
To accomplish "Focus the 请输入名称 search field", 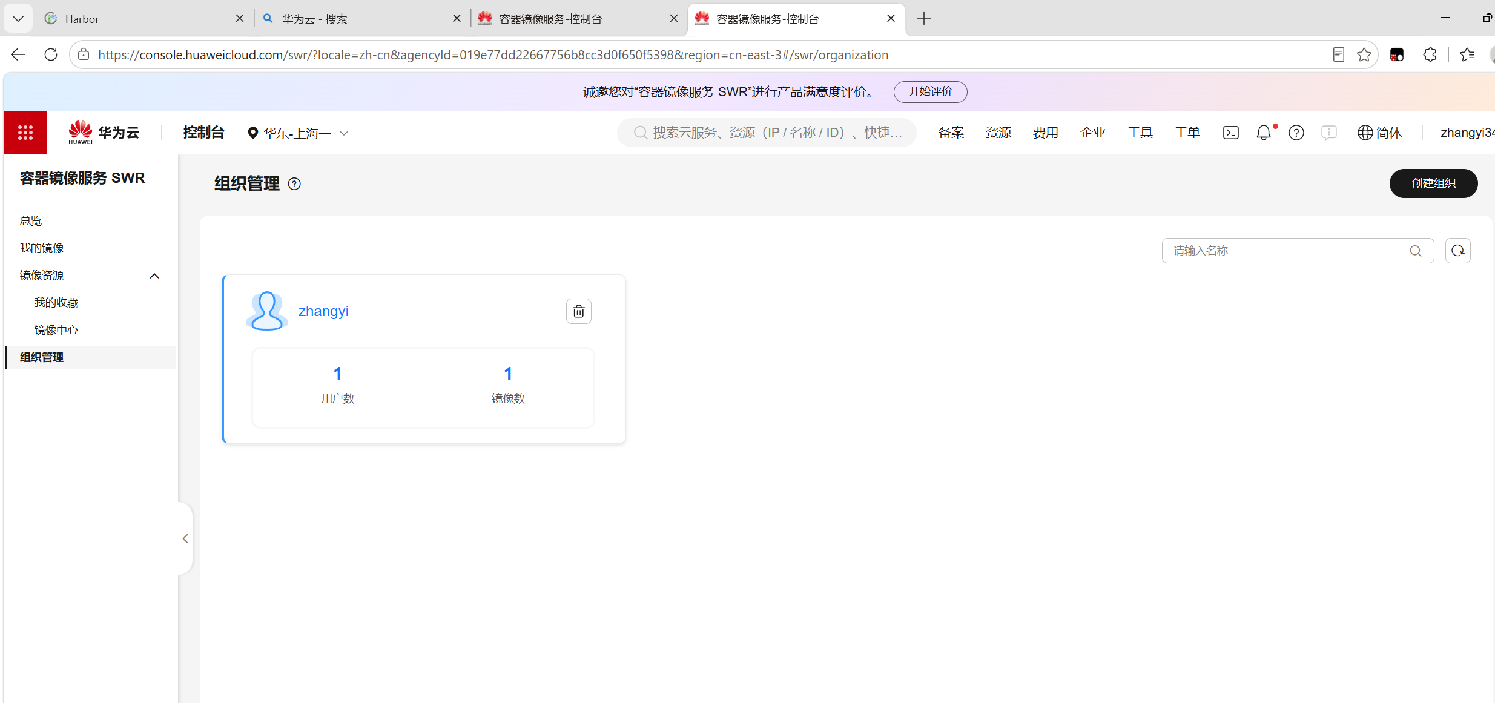I will pyautogui.click(x=1298, y=251).
